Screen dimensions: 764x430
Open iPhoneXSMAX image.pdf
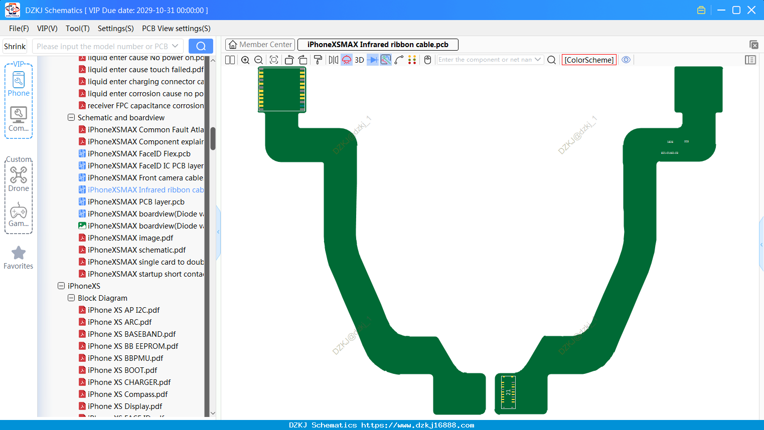click(126, 238)
